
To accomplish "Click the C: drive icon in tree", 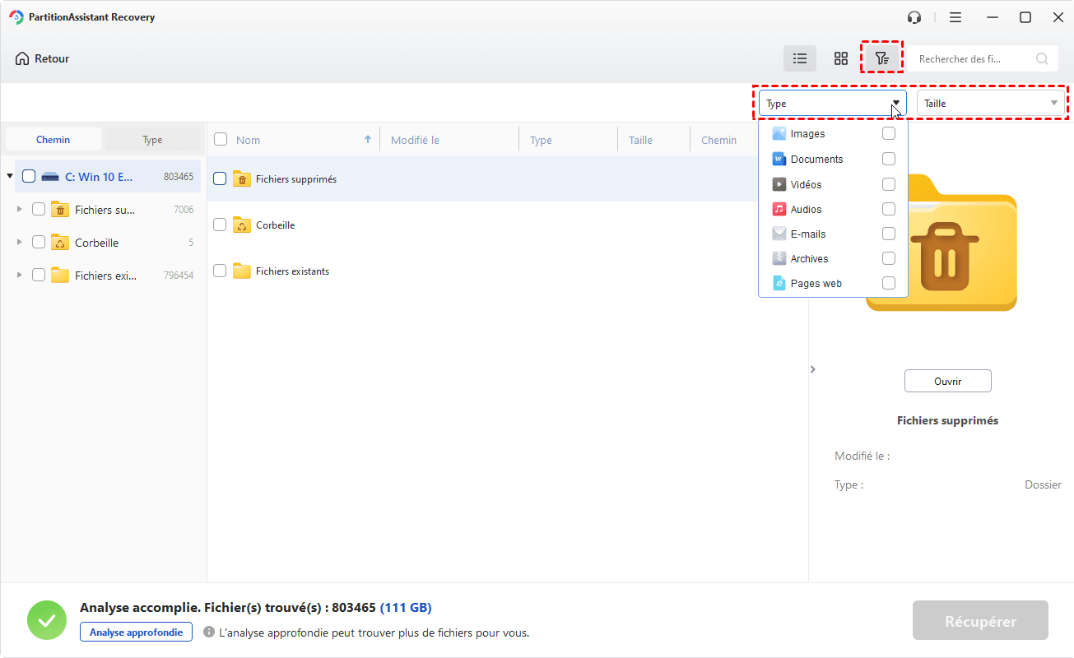I will [x=50, y=177].
